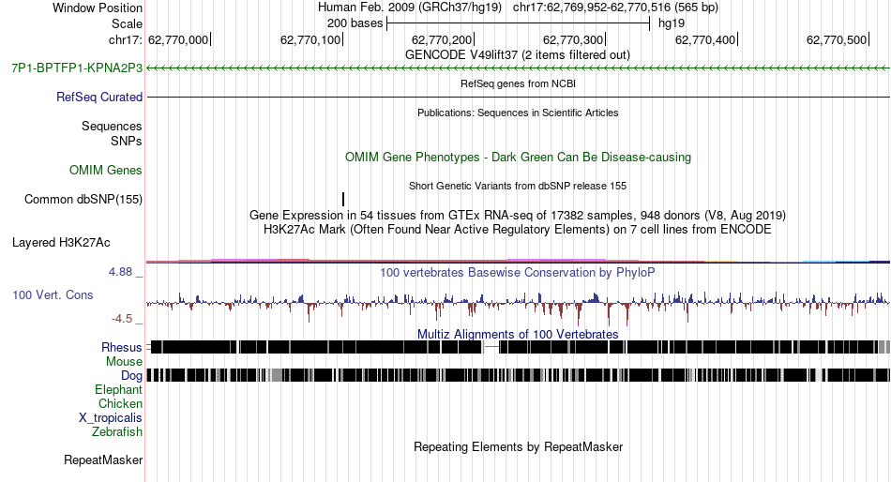Click Repeating Elements by RepeatMasker title
891x482 pixels.
point(518,447)
